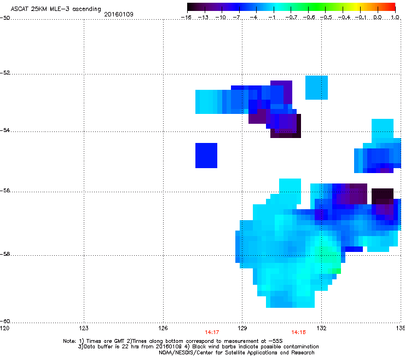Click the '-0.4' color bar label
This screenshot has height=356, width=405.
[x=344, y=18]
